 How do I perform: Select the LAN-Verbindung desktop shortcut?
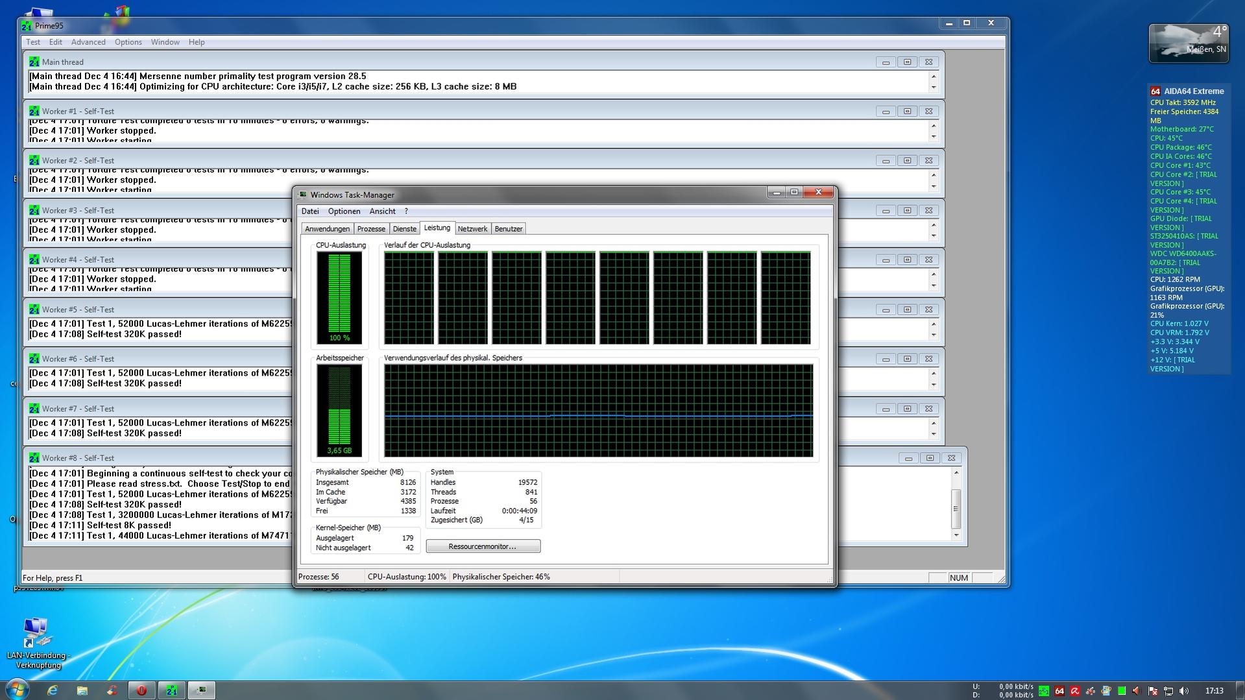tap(38, 644)
